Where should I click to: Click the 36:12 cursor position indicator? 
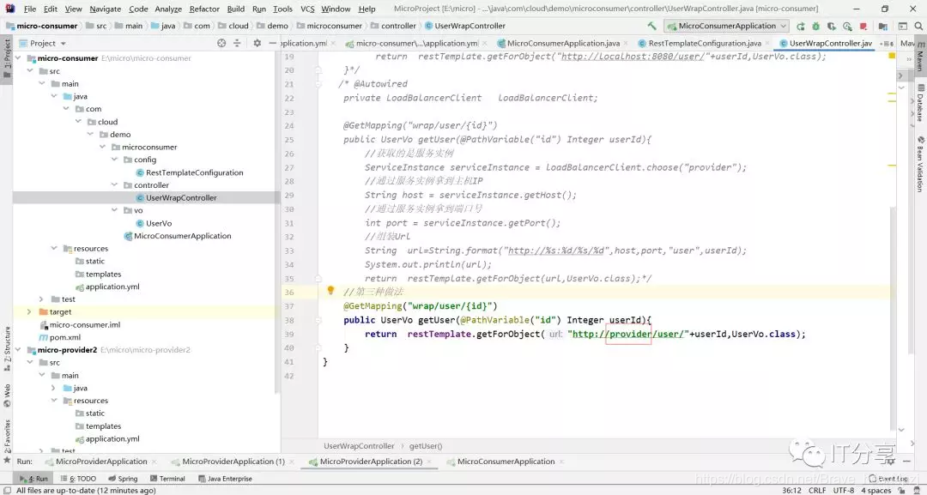coord(792,490)
